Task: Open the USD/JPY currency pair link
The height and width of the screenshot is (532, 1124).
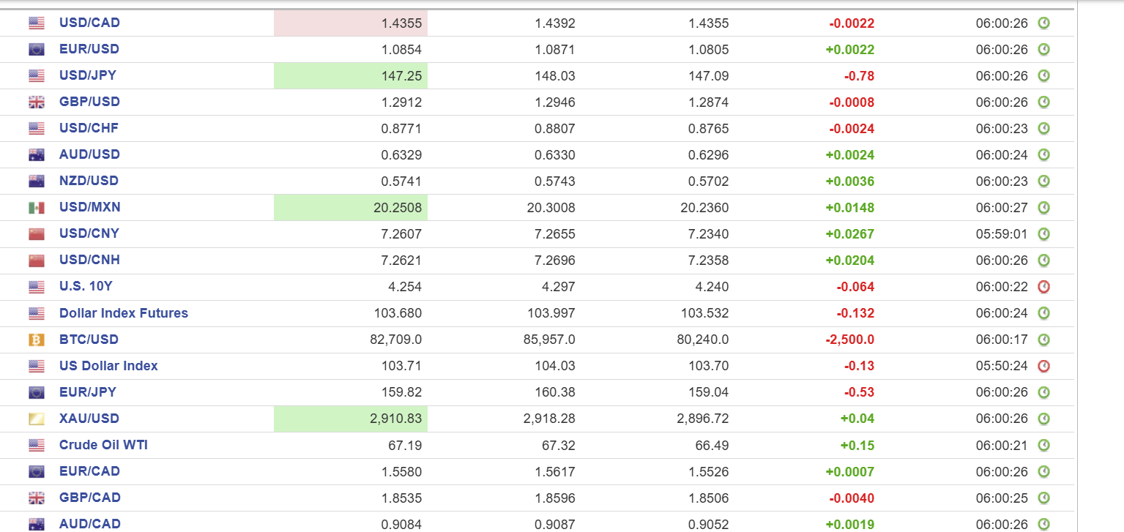Action: tap(88, 75)
